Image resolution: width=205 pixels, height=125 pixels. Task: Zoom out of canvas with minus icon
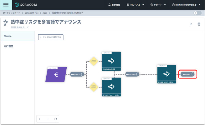[48, 119]
